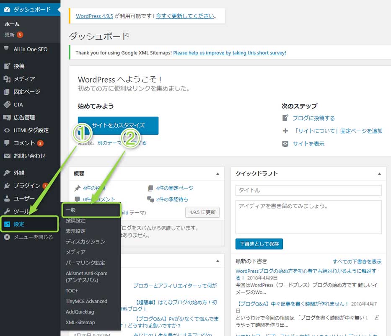
Task: Select メディア in settings submenu
Action: pyautogui.click(x=75, y=252)
